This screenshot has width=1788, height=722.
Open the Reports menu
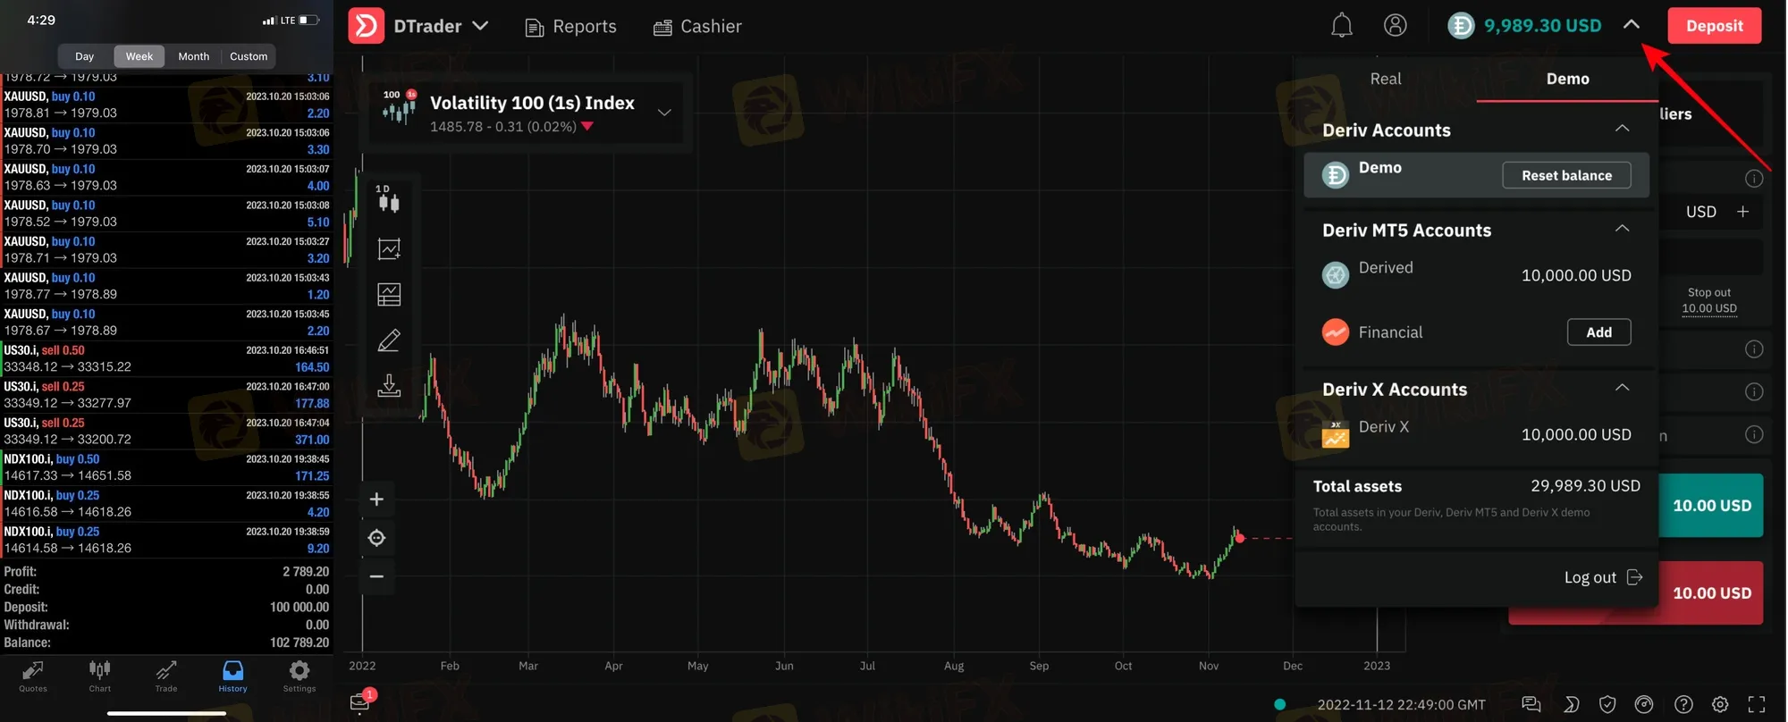[x=570, y=27]
